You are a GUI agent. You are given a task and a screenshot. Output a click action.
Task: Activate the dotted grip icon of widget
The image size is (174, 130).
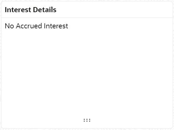click(87, 120)
